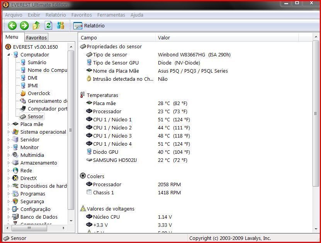Open the Favoritos menu in the menu bar

click(x=82, y=15)
